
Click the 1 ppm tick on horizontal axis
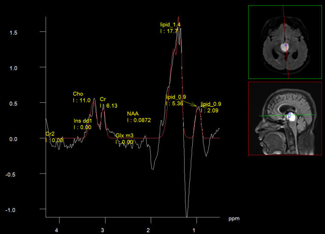(x=194, y=230)
